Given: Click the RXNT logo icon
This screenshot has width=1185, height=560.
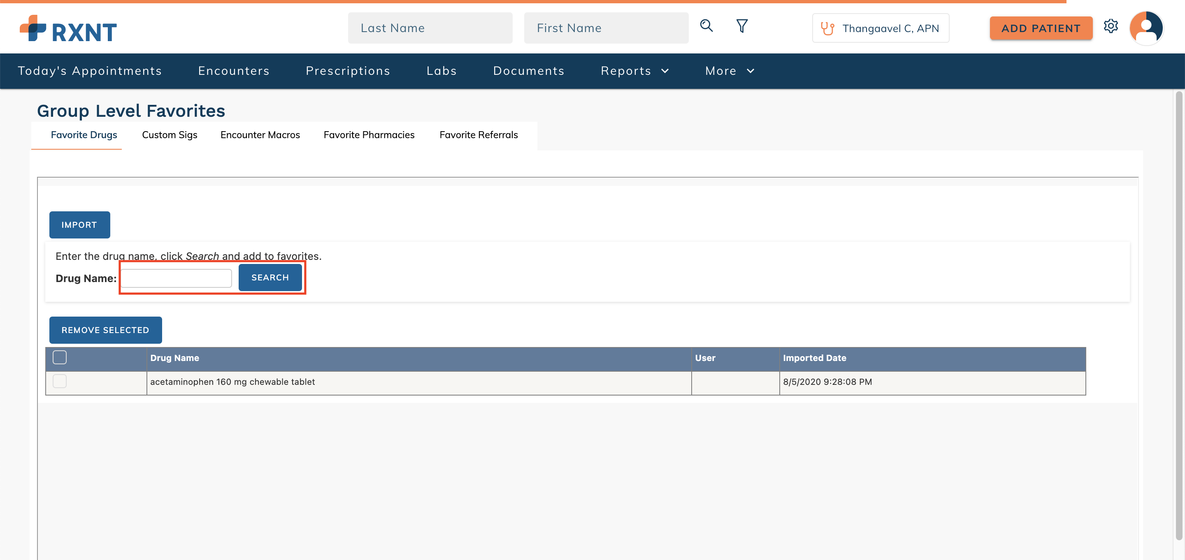Looking at the screenshot, I should [33, 28].
